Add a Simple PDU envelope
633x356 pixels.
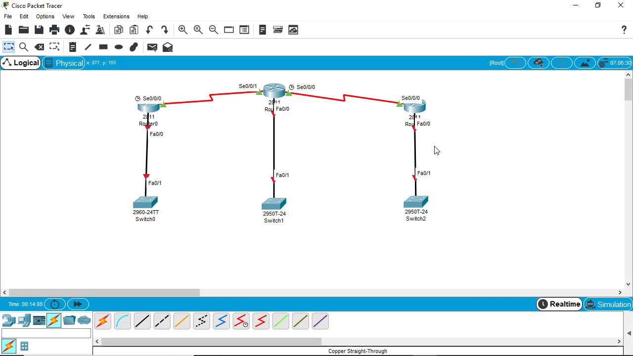pos(152,47)
